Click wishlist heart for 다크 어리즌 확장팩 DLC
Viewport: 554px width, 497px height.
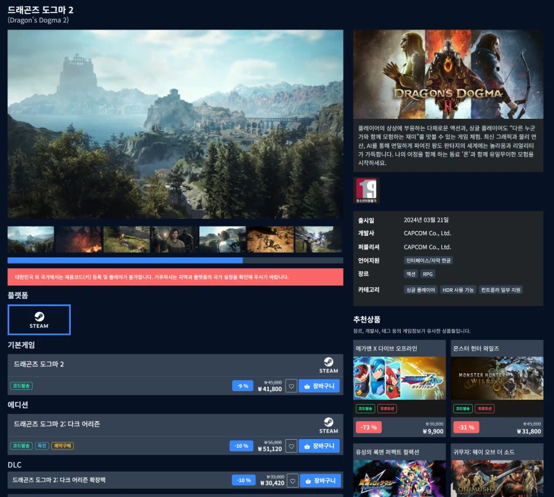(x=292, y=481)
